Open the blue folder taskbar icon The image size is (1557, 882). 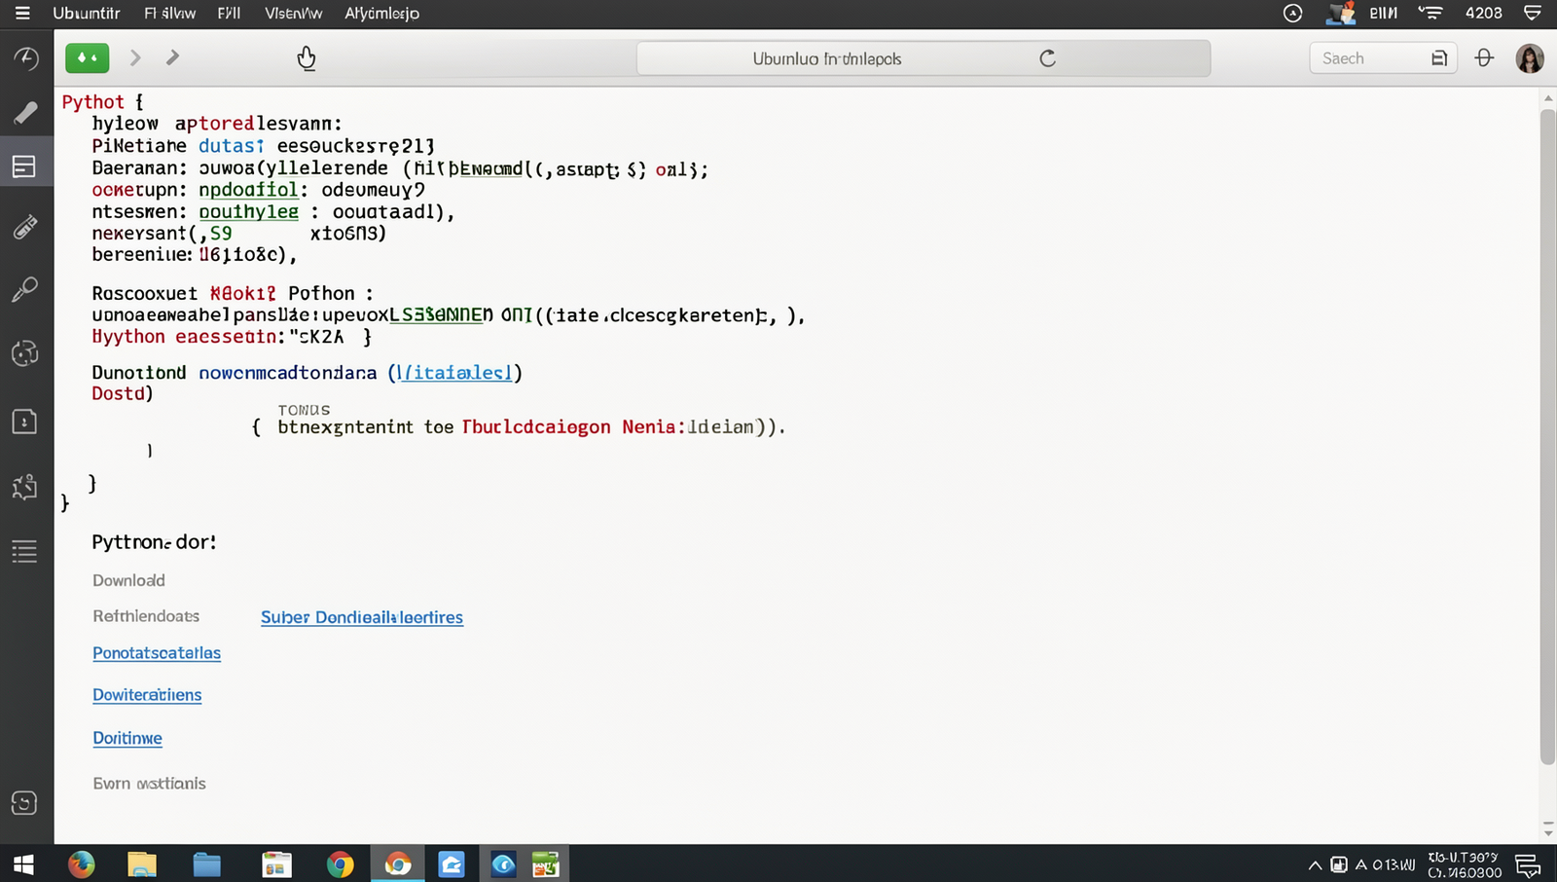pos(206,864)
